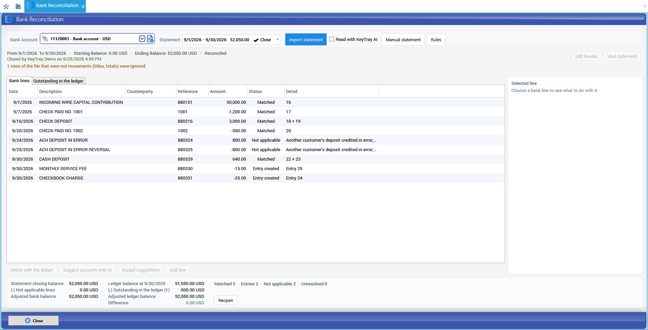Click the Statement closing balance value 52,050.00 USD
Screen dimensions: 648x330
(x=83, y=283)
